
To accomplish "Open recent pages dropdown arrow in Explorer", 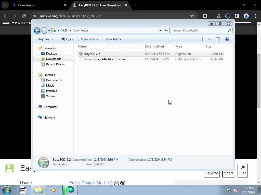I will (49, 30).
